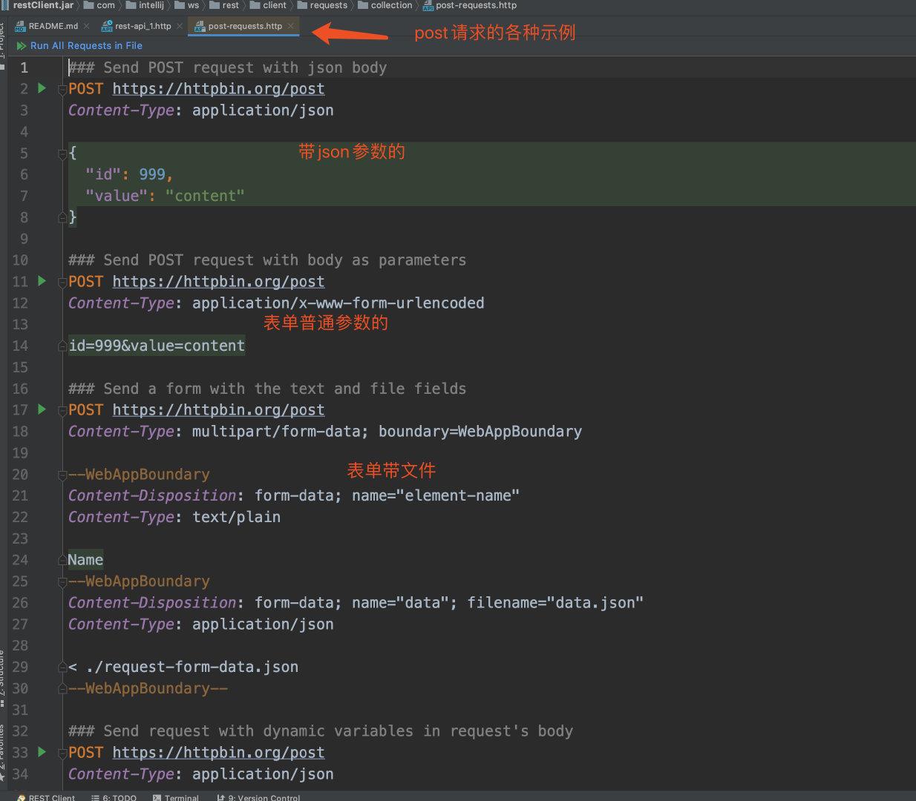The width and height of the screenshot is (916, 801).
Task: Run the form-urlencoded request on line 11
Action: point(42,281)
